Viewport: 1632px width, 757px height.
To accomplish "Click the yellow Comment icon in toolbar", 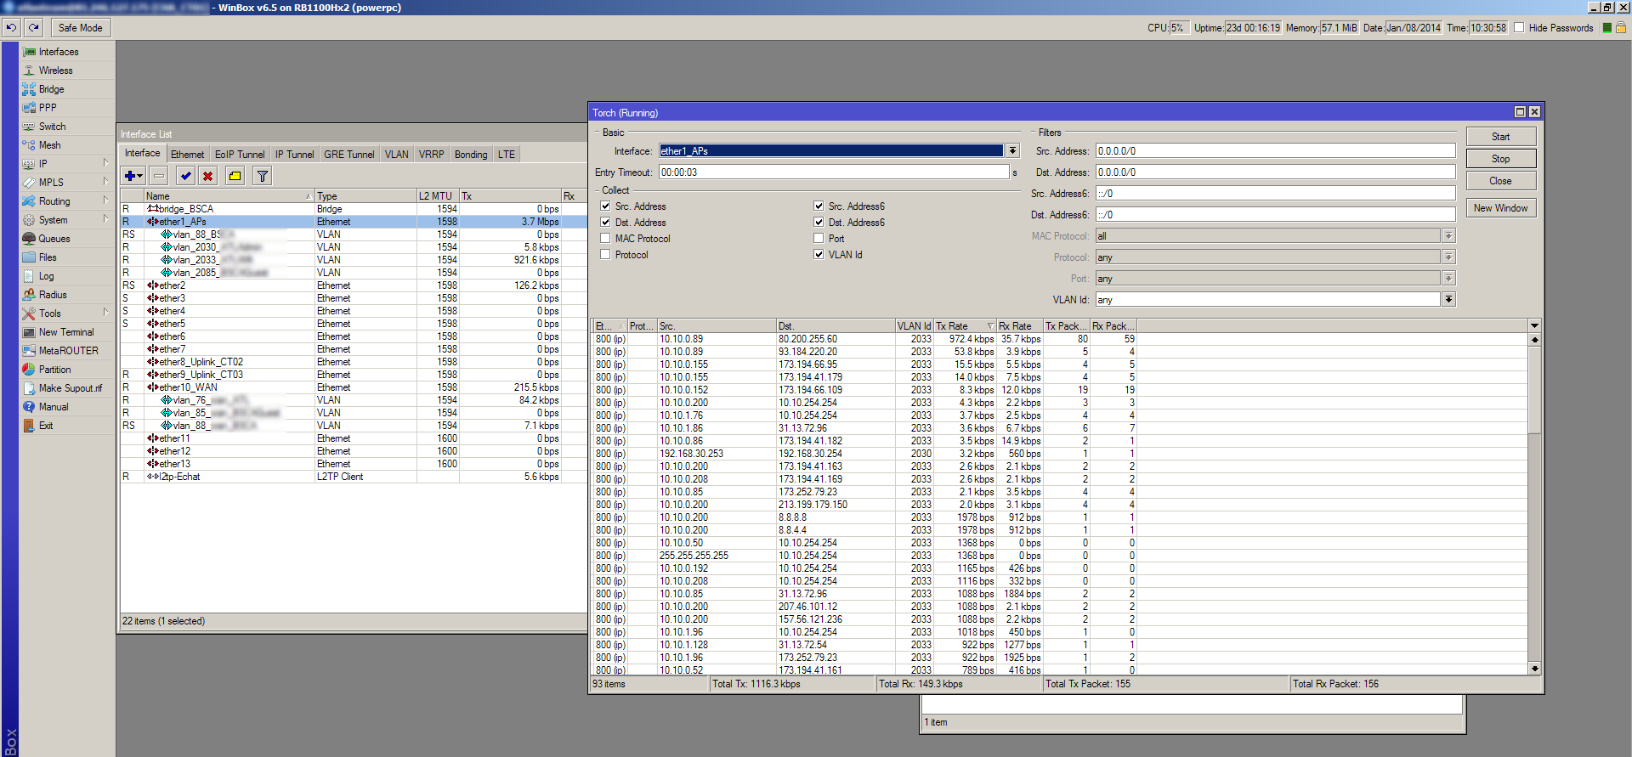I will (x=235, y=176).
